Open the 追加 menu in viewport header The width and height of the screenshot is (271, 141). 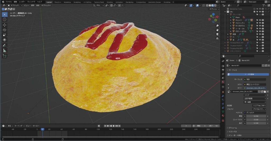[38, 6]
